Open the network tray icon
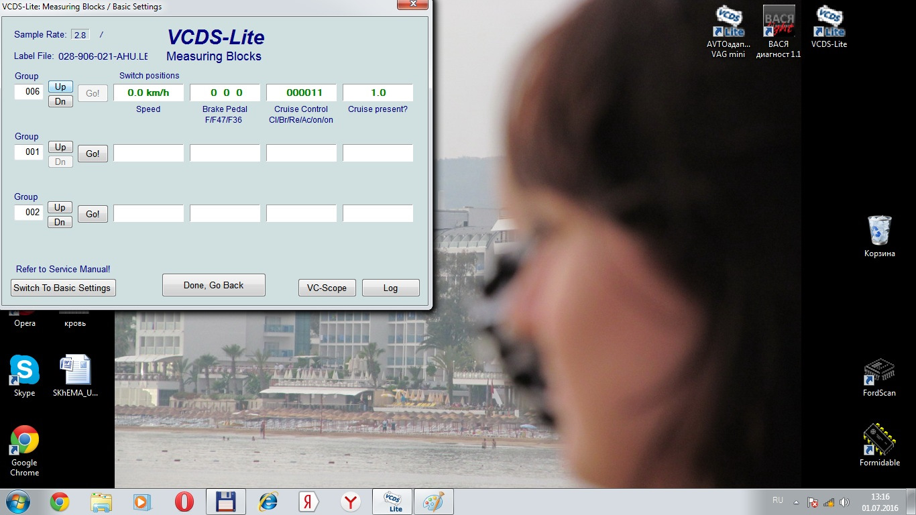The height and width of the screenshot is (515, 916). (829, 502)
